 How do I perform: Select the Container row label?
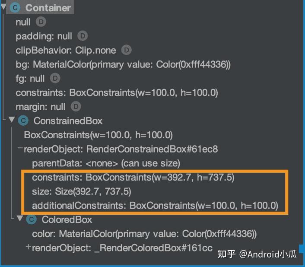point(48,8)
